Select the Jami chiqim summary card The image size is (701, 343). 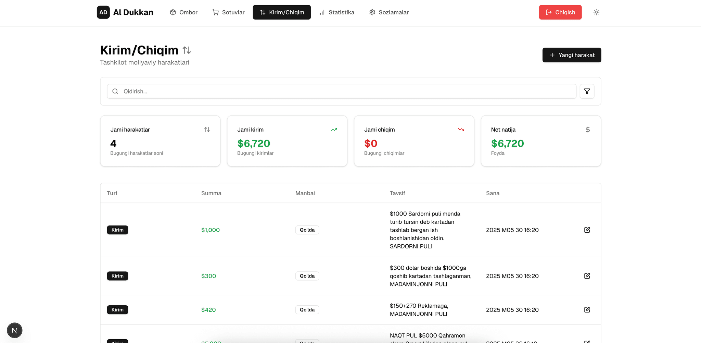point(414,141)
